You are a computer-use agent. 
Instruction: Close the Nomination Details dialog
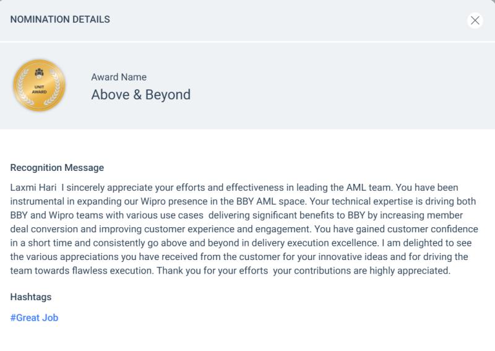pos(475,20)
